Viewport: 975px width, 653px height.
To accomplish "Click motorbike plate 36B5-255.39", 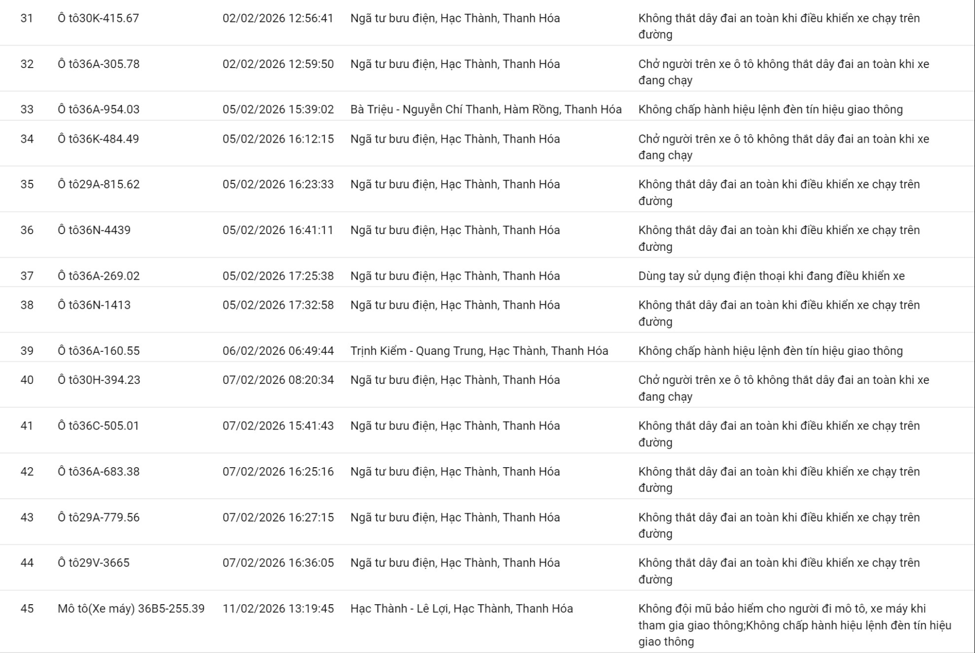I will point(131,608).
